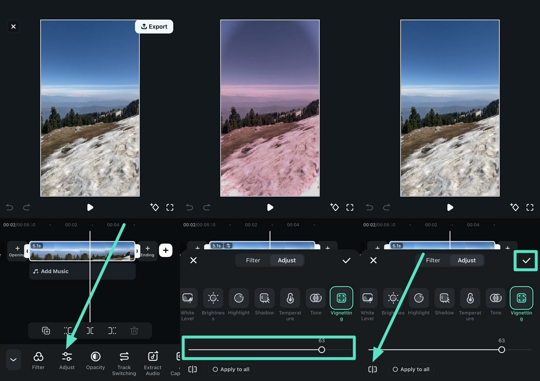The height and width of the screenshot is (381, 540).
Task: Select Tone in middle screen
Action: coord(316,302)
